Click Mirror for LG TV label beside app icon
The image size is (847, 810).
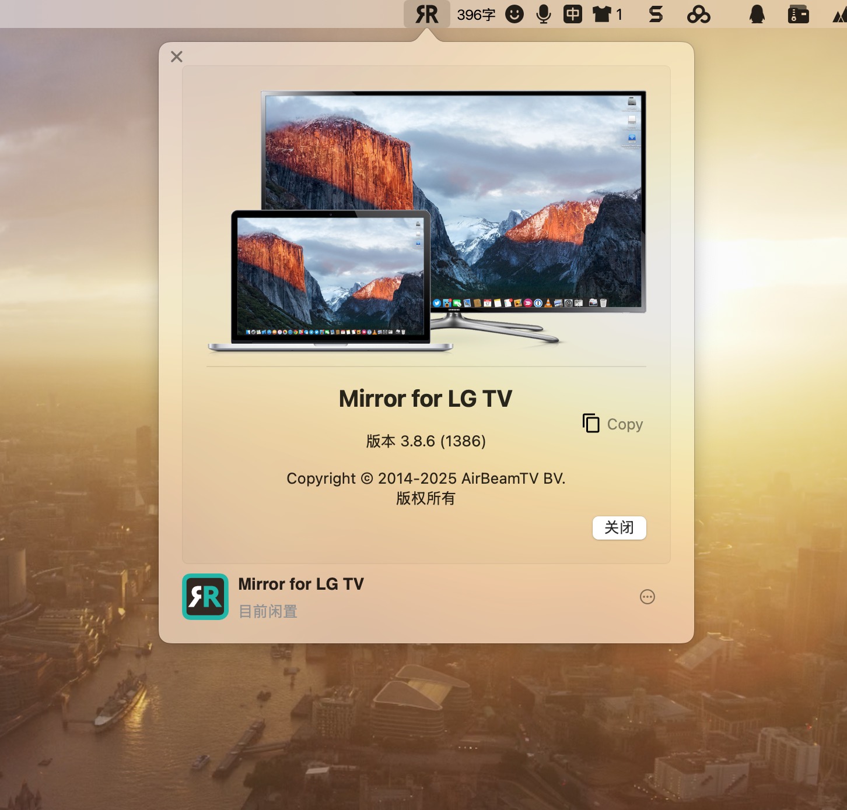[301, 584]
